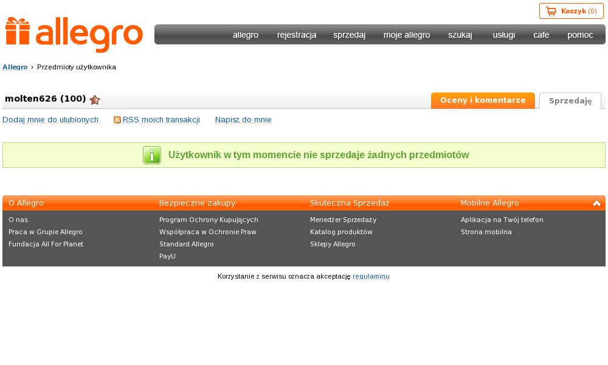Open moje allegro menu

coord(407,35)
